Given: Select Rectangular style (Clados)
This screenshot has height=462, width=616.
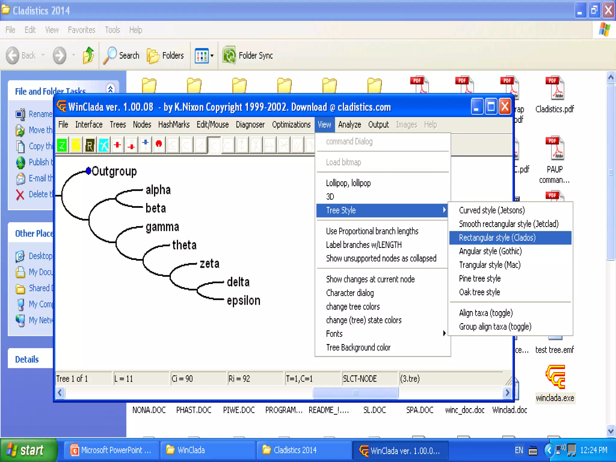Looking at the screenshot, I should [497, 238].
